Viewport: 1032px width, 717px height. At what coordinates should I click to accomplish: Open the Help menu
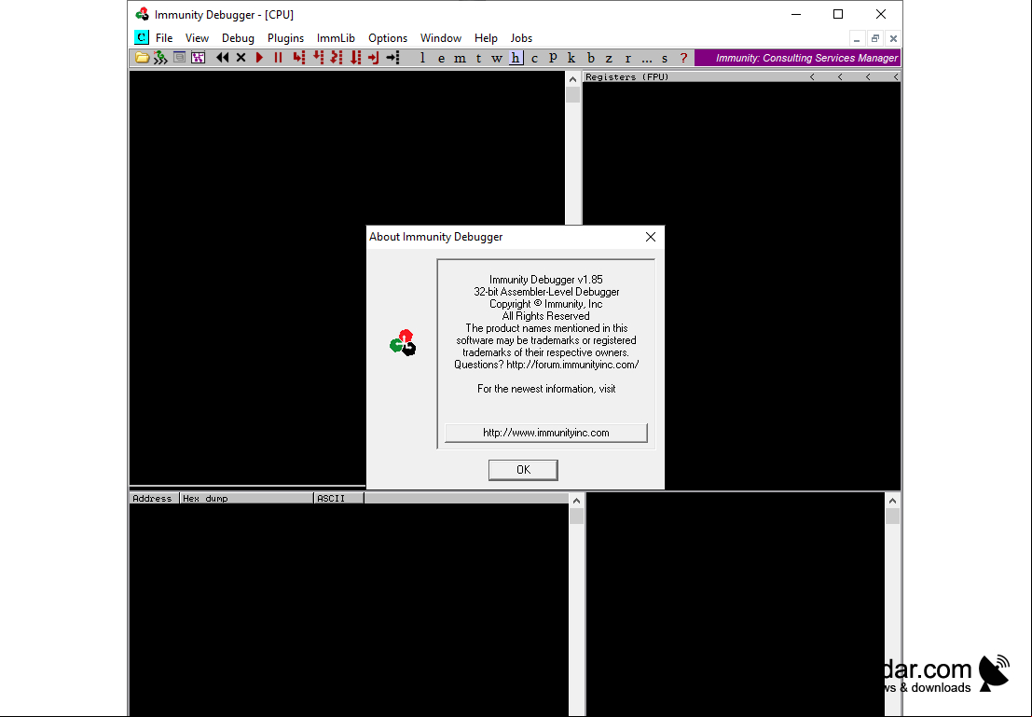[x=486, y=38]
